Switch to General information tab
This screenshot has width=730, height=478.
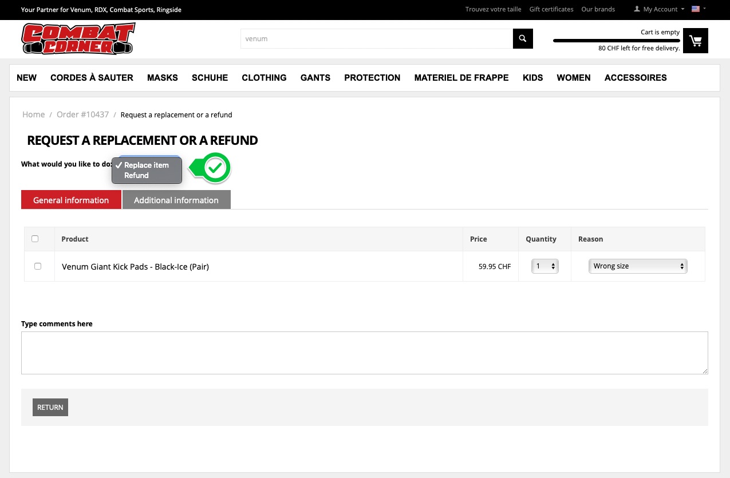point(71,200)
